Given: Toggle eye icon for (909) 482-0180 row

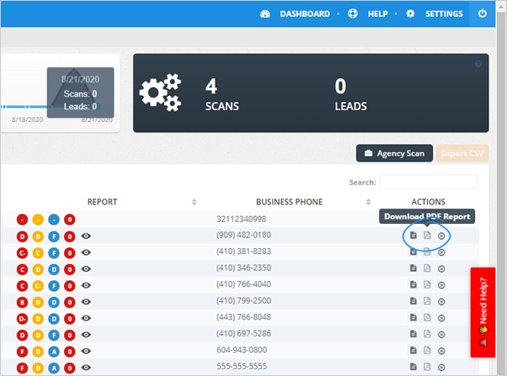Looking at the screenshot, I should tap(86, 236).
